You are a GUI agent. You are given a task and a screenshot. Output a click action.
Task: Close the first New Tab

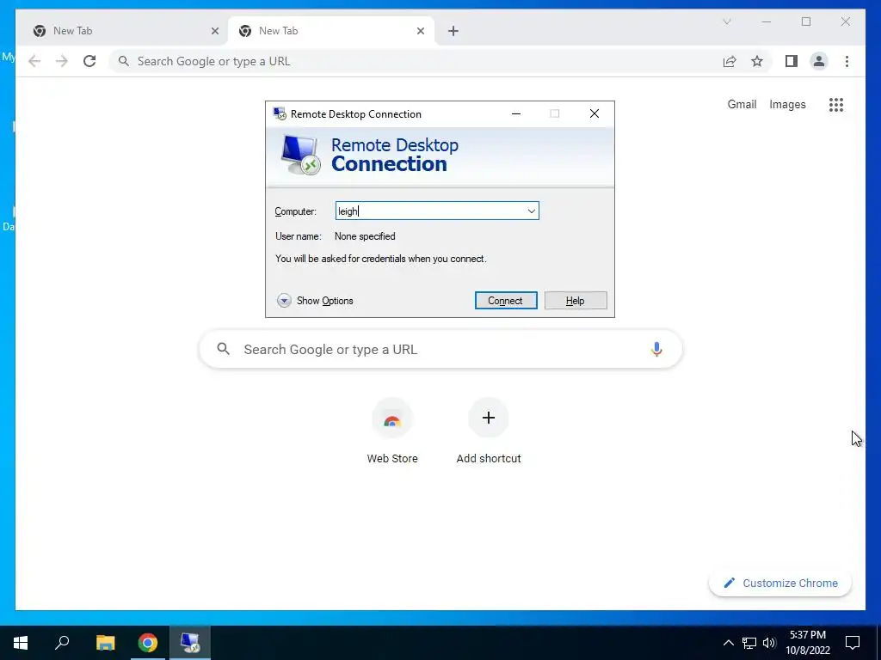214,31
